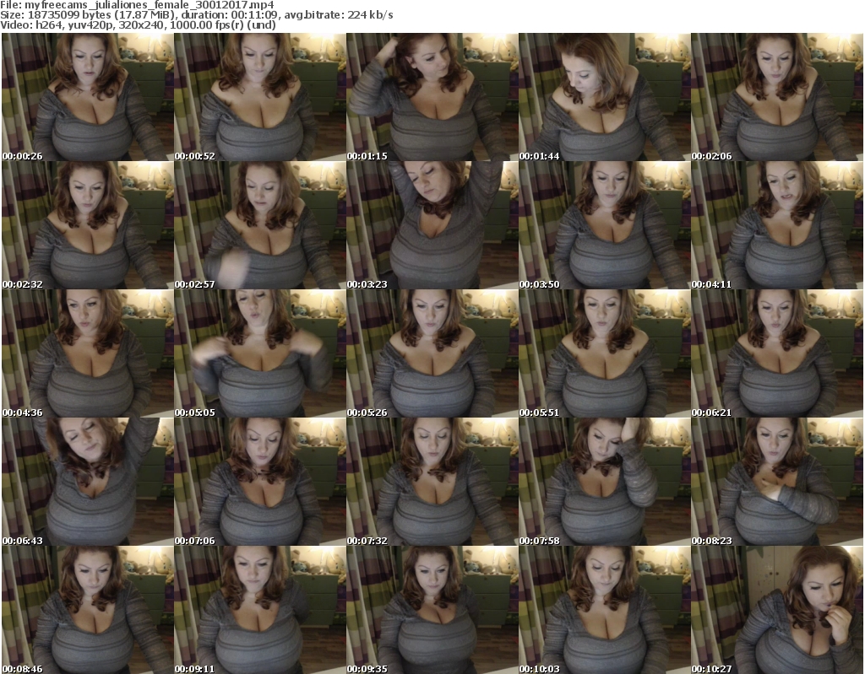Choose the thumbnail stamped 00:06:21
This screenshot has height=674, width=865.
click(x=777, y=353)
